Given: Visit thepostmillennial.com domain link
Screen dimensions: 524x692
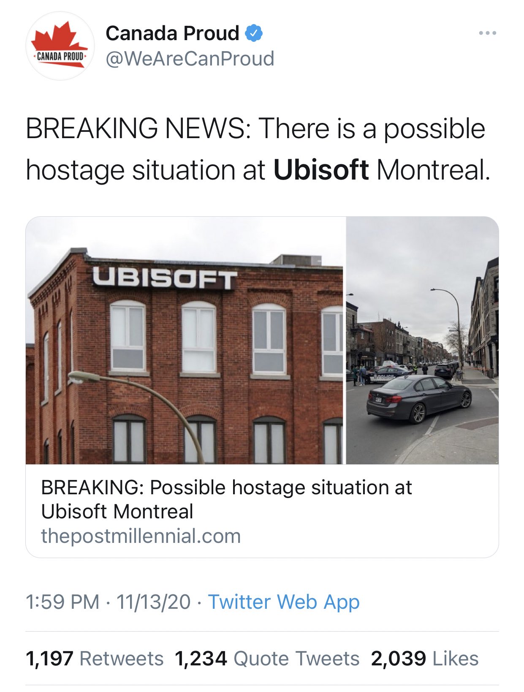Looking at the screenshot, I should click(x=141, y=536).
